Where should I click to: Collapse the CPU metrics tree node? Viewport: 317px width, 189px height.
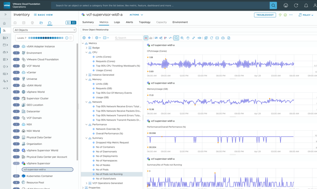click(87, 52)
